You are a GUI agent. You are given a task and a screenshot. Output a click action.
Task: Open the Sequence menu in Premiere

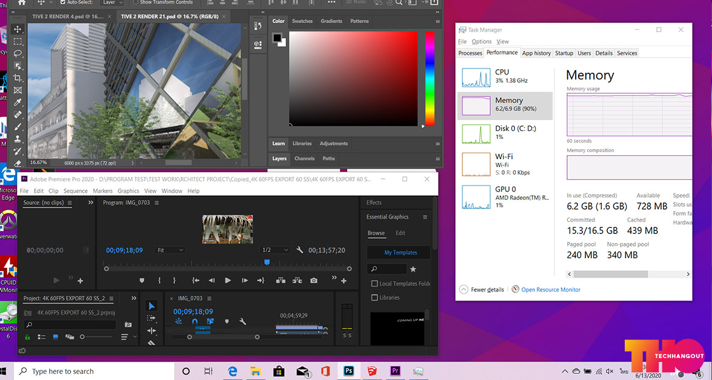(75, 191)
